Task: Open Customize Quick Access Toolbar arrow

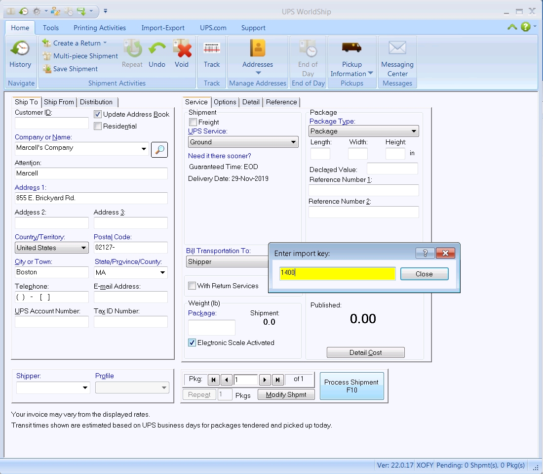Action: (106, 11)
